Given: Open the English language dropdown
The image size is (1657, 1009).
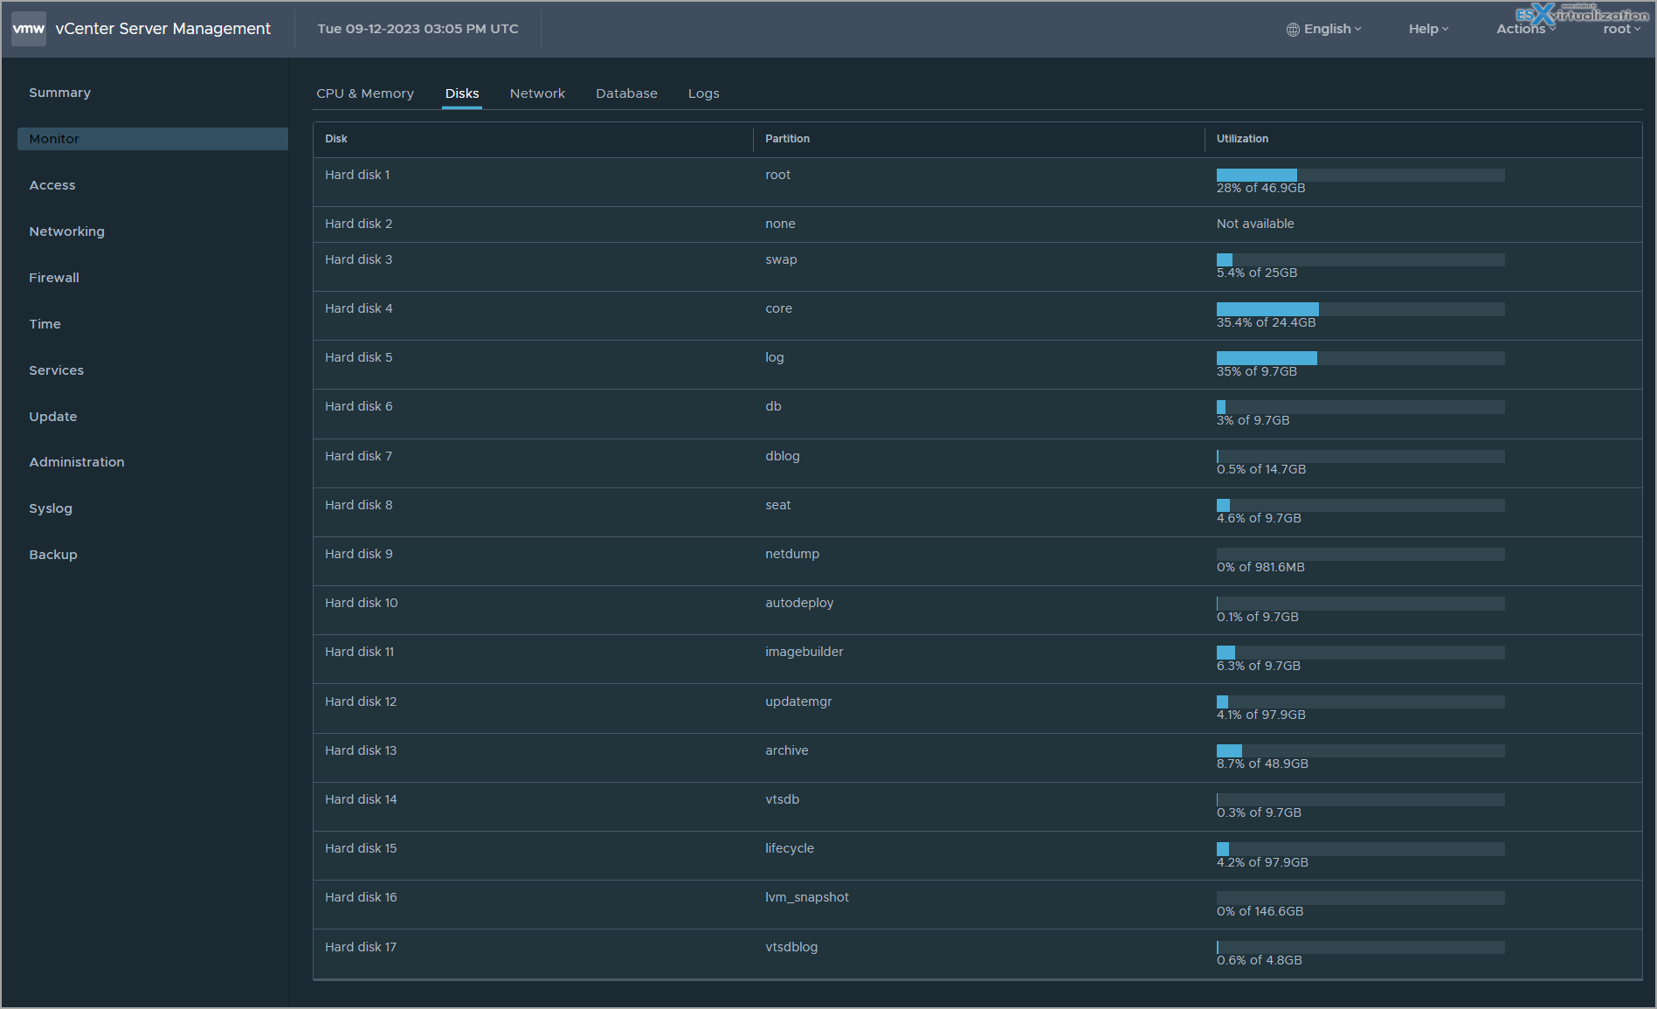Looking at the screenshot, I should tap(1332, 29).
